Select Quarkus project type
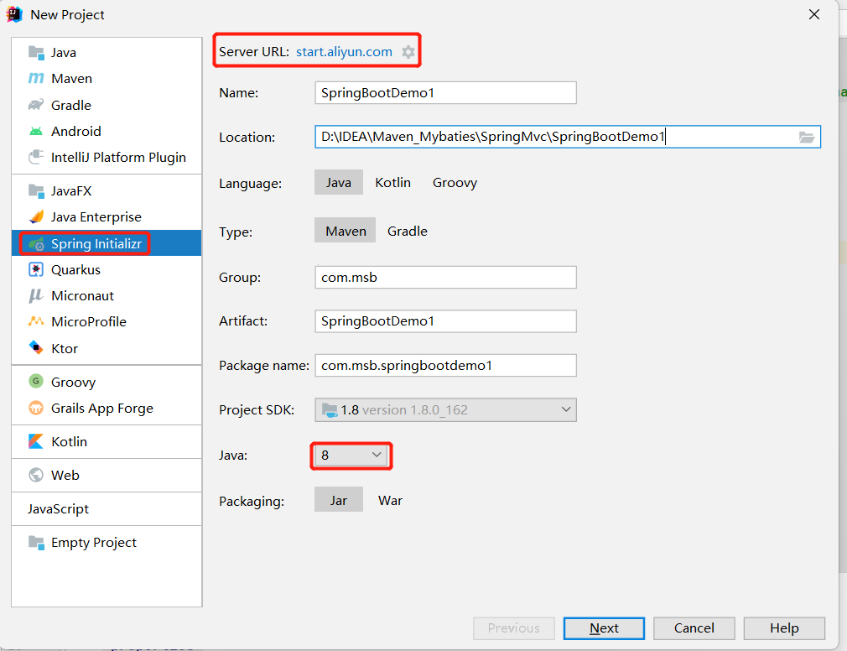The height and width of the screenshot is (651, 847). pyautogui.click(x=107, y=269)
